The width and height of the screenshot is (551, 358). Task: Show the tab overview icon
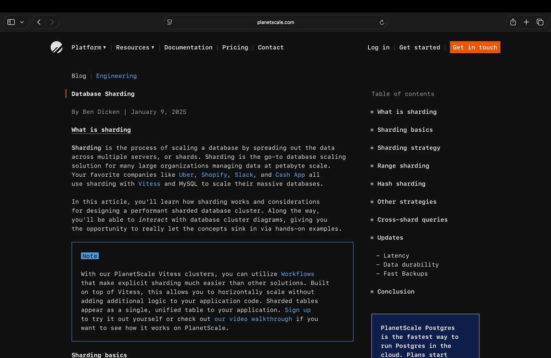point(540,22)
